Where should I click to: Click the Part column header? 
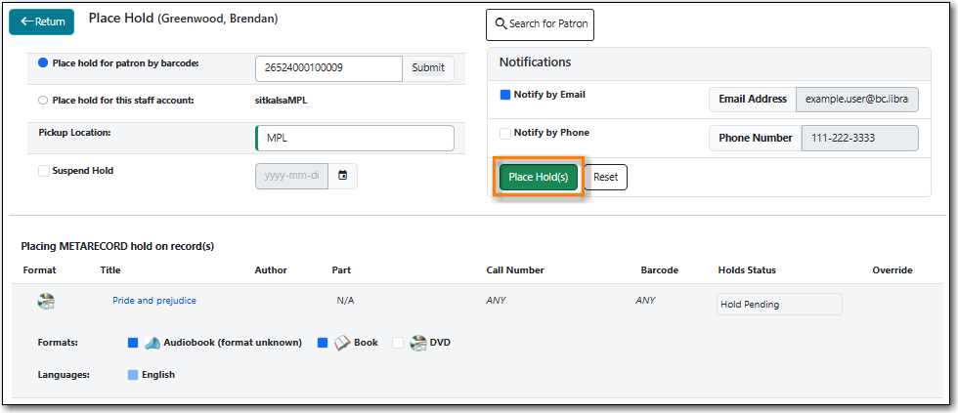pyautogui.click(x=341, y=269)
